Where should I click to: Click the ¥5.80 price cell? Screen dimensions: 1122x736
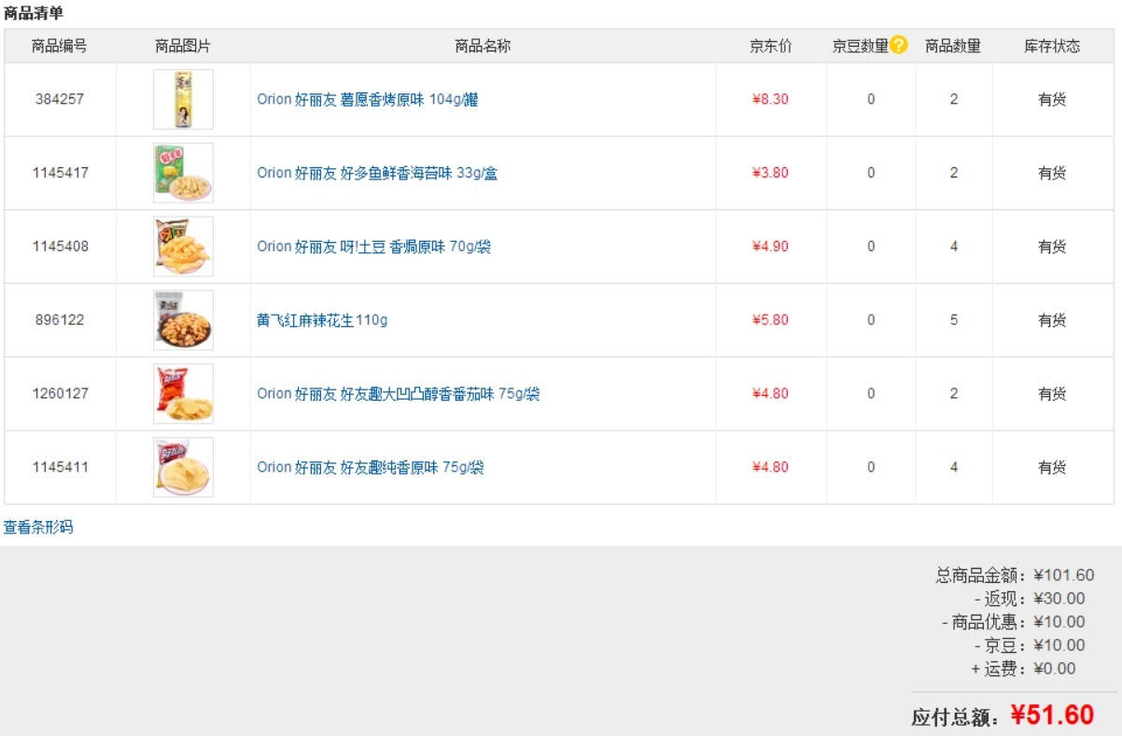[771, 320]
